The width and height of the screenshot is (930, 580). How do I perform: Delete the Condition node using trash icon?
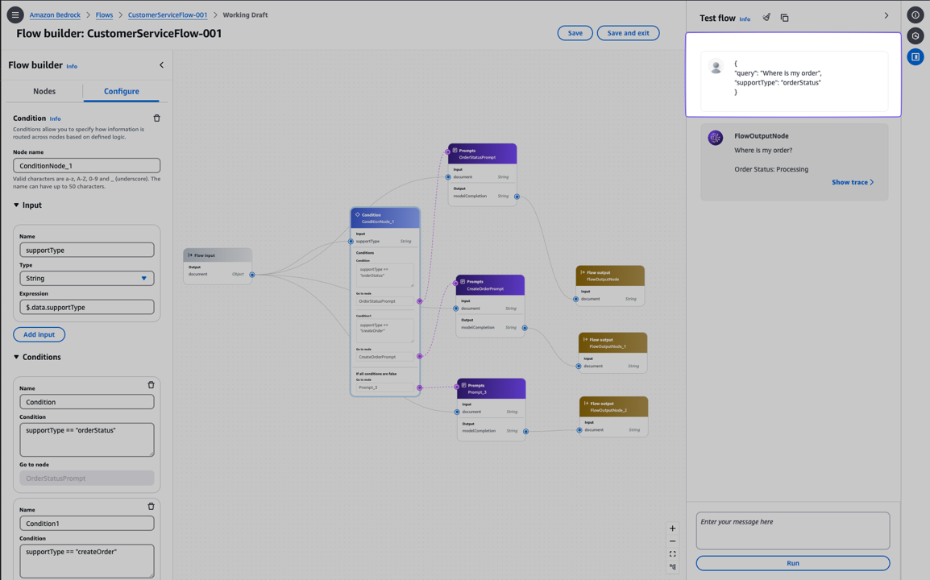156,118
